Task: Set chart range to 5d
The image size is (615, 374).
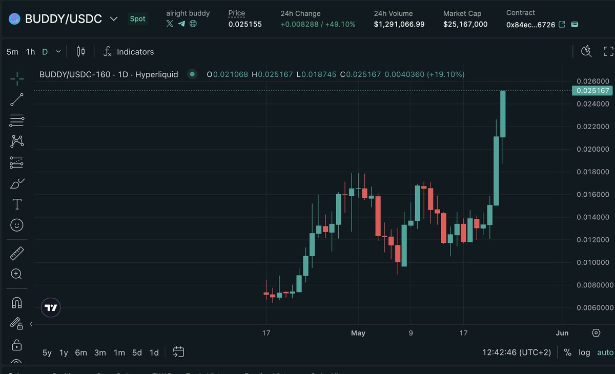Action: pyautogui.click(x=137, y=352)
